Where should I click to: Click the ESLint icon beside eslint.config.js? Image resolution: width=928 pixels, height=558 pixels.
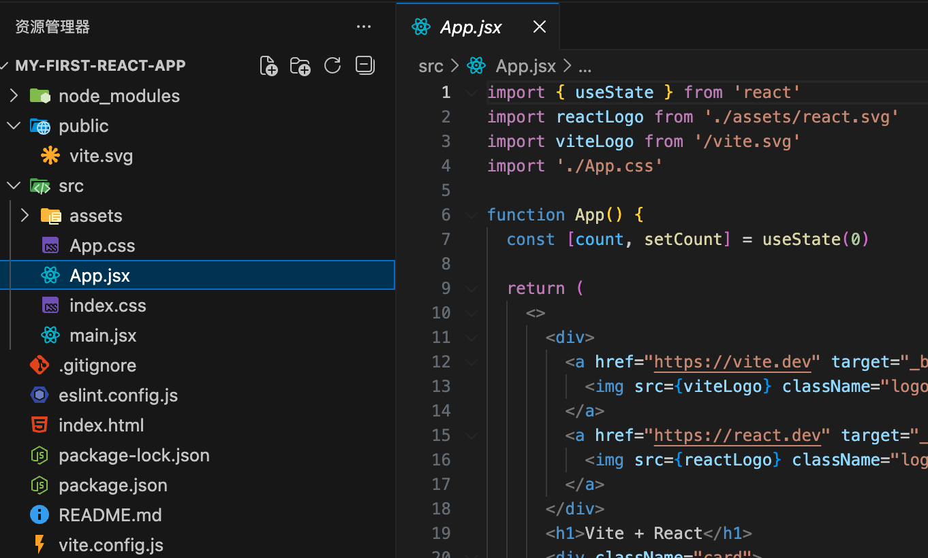40,395
